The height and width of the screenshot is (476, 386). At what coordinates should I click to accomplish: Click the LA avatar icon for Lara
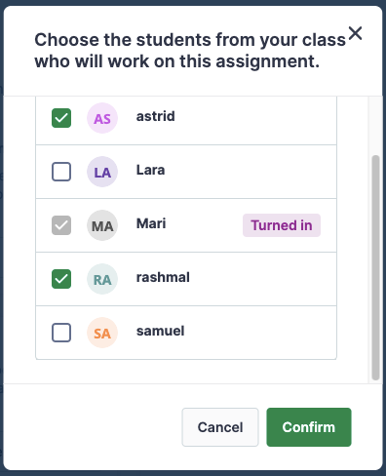[x=102, y=172]
